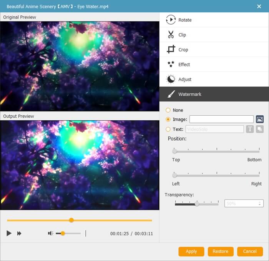269x261 pixels.
Task: Click the Transparency slider handle
Action: click(x=197, y=204)
